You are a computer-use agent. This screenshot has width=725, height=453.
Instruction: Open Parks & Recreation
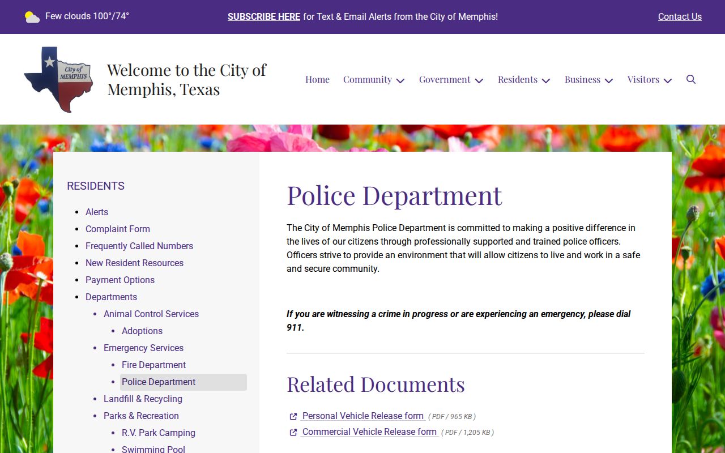click(141, 416)
